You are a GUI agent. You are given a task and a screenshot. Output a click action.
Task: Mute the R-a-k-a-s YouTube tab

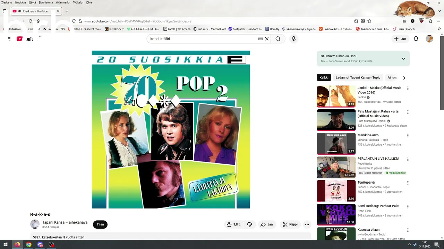pos(19,11)
